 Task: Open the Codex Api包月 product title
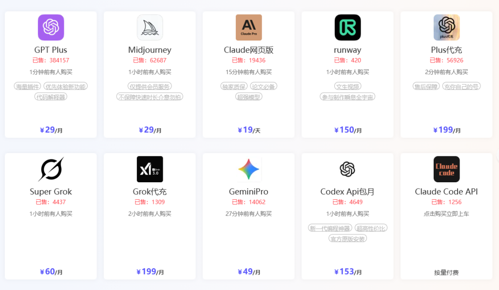[347, 192]
